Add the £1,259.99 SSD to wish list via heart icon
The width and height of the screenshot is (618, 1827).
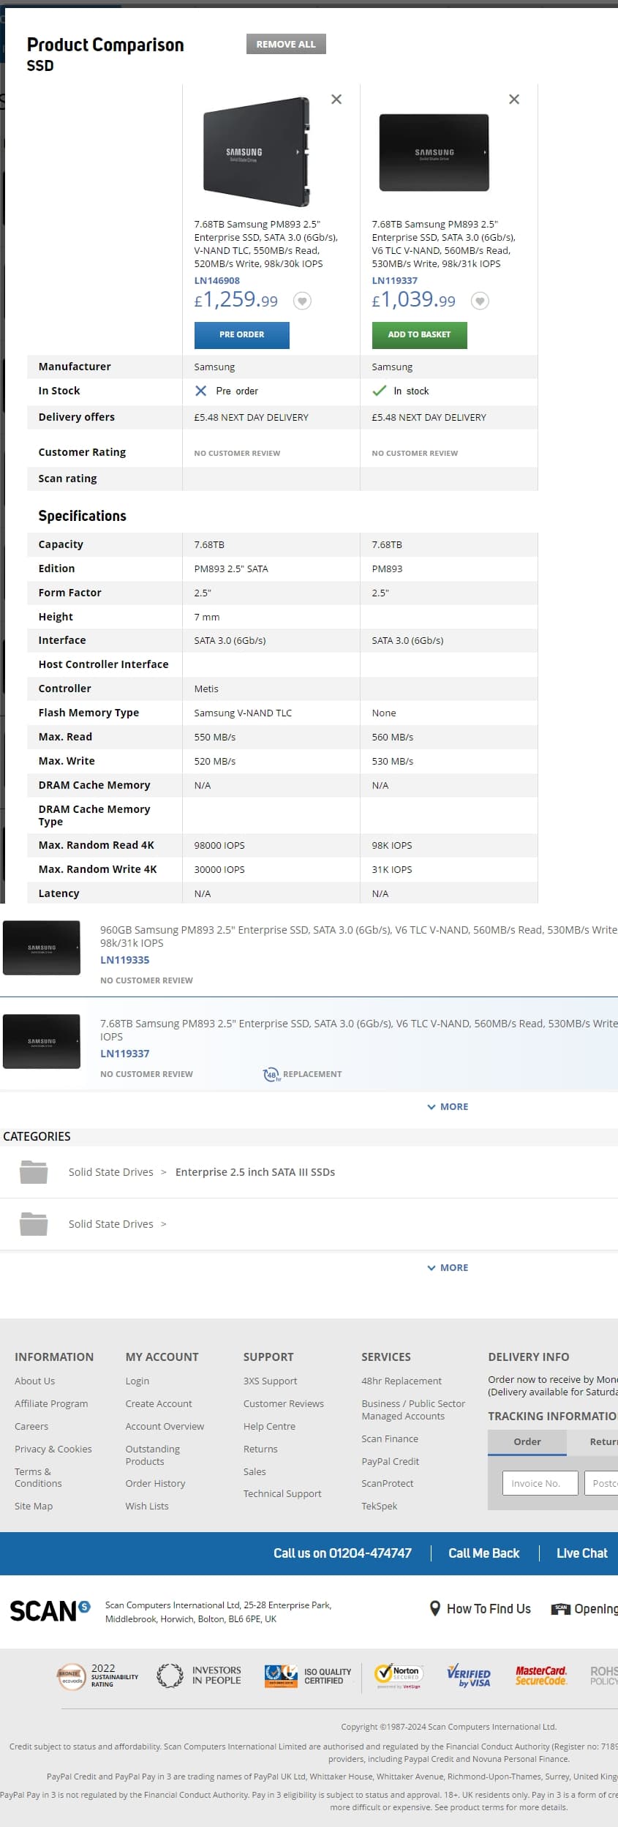click(x=302, y=301)
